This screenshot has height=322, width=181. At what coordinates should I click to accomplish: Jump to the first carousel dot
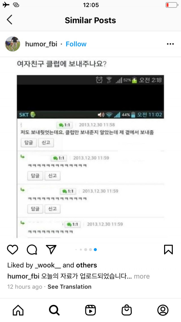click(76, 250)
